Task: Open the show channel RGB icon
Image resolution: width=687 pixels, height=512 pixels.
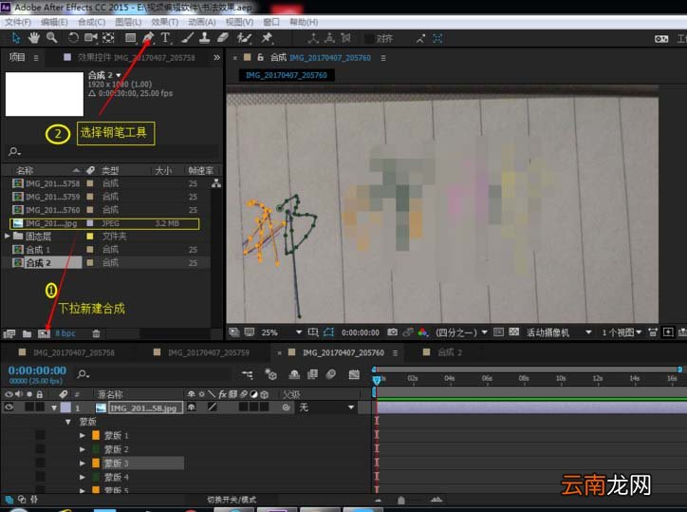Action: click(423, 332)
